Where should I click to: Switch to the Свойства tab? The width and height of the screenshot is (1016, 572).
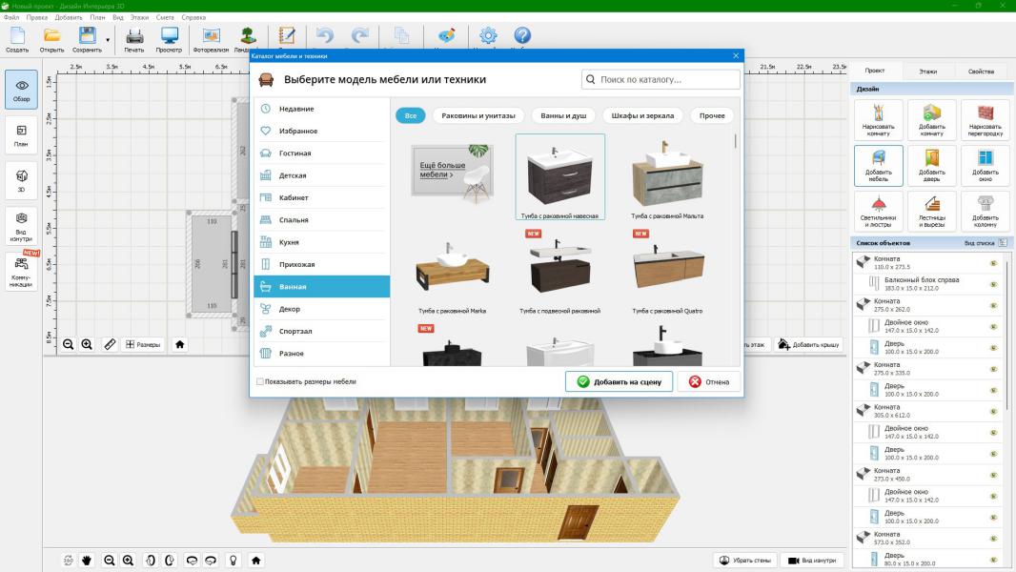(x=981, y=71)
